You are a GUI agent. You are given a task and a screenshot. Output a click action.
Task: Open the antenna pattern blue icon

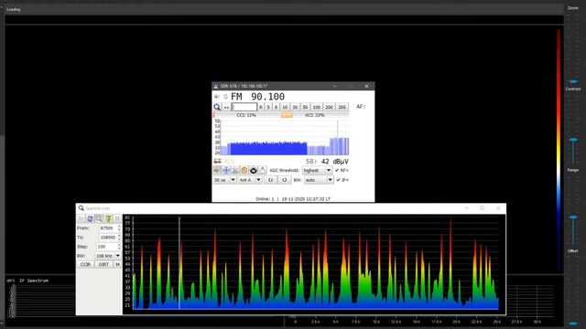[226, 171]
